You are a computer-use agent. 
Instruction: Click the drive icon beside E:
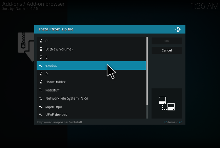(x=41, y=57)
